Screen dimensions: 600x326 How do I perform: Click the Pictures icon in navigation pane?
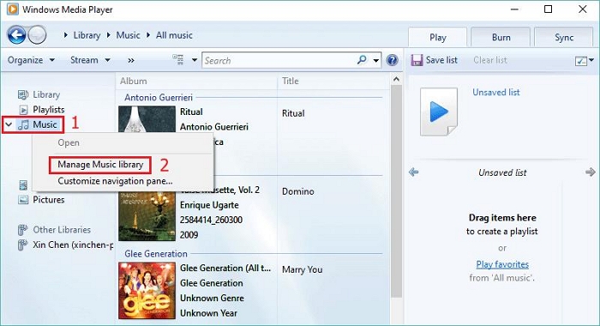[x=23, y=200]
